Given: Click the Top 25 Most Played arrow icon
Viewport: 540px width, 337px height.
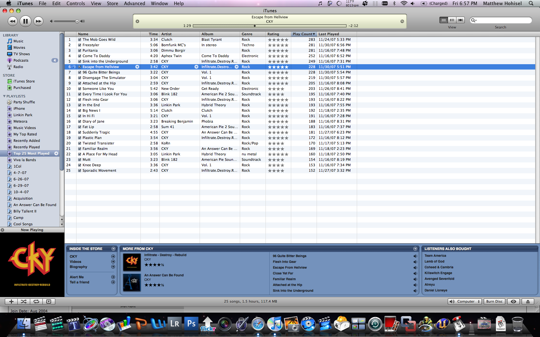Looking at the screenshot, I should 56,153.
